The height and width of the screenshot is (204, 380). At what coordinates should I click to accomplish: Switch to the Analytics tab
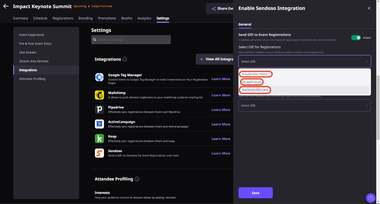coord(144,18)
